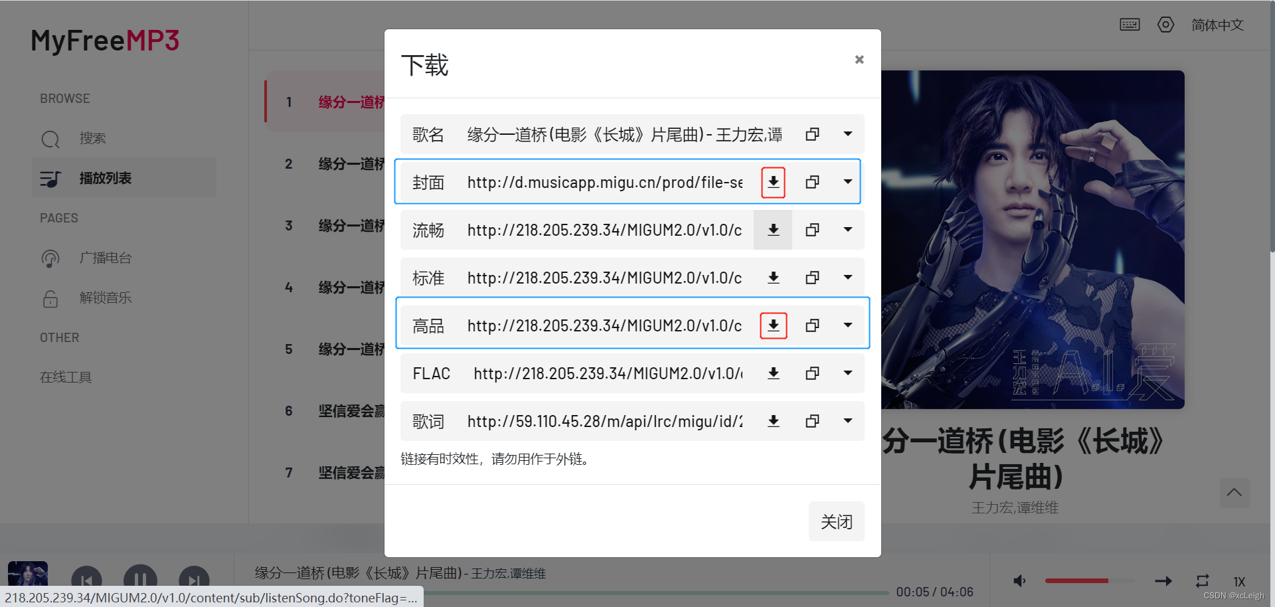Click the 关闭 button
The image size is (1275, 607).
click(x=836, y=521)
